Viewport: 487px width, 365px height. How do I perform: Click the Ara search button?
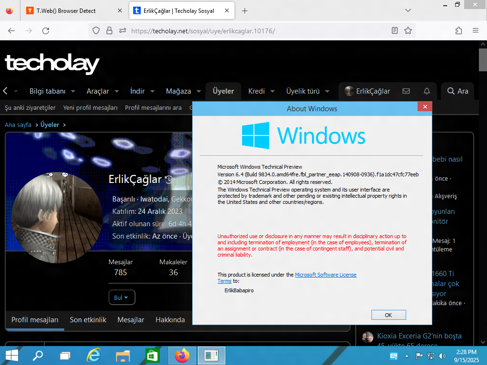(458, 91)
